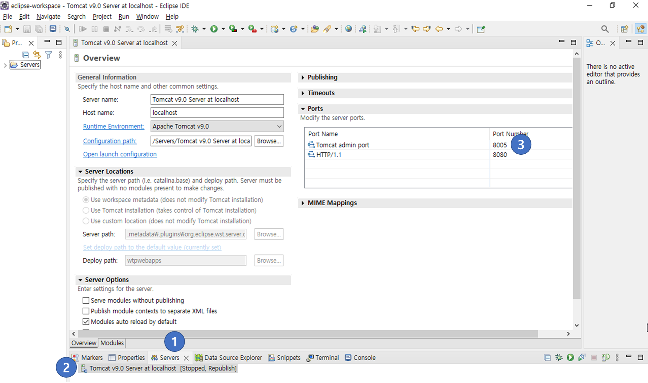Enable Serve modules without publishing
This screenshot has height=383, width=648.
(x=86, y=301)
